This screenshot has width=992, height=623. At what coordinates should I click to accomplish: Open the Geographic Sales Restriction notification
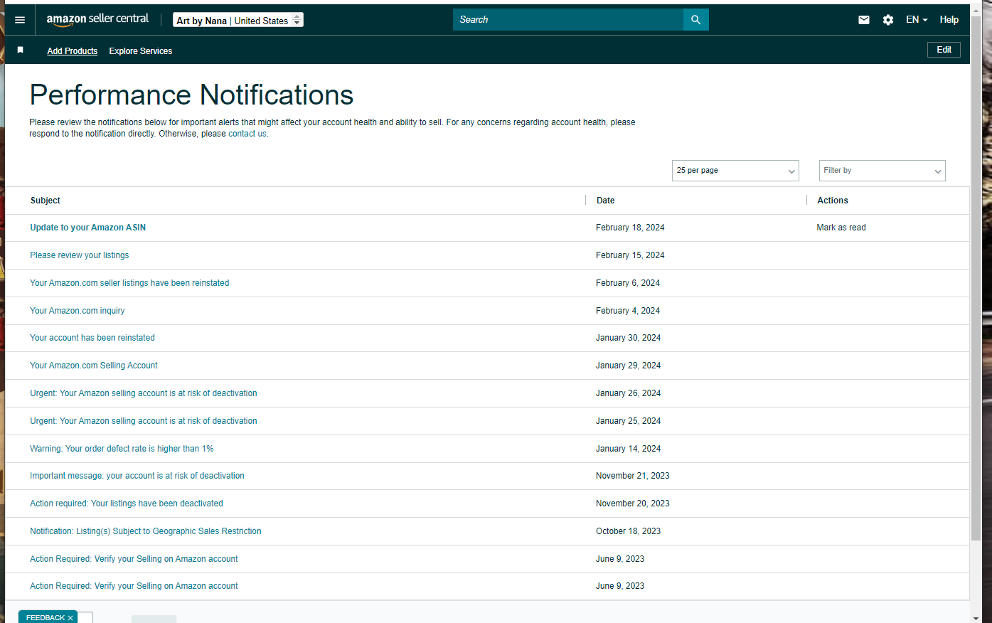click(146, 531)
